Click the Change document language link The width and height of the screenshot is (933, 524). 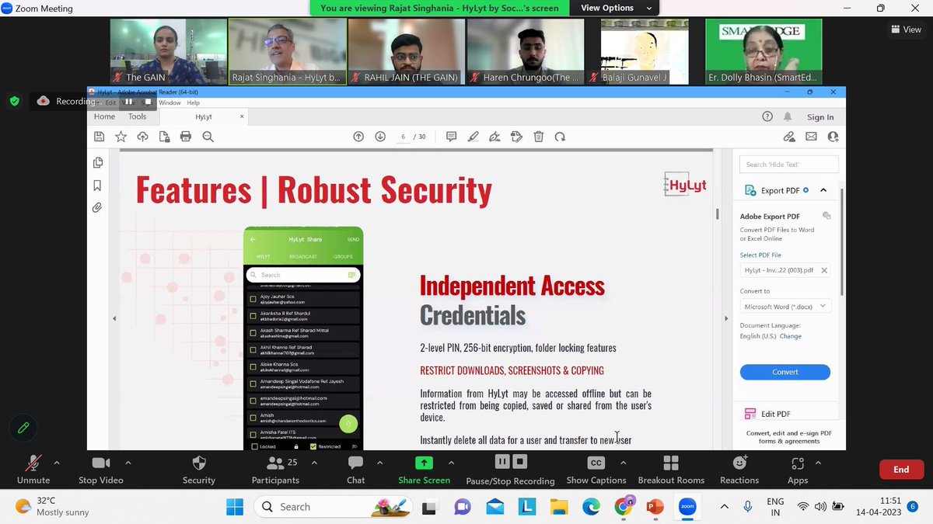pyautogui.click(x=790, y=336)
